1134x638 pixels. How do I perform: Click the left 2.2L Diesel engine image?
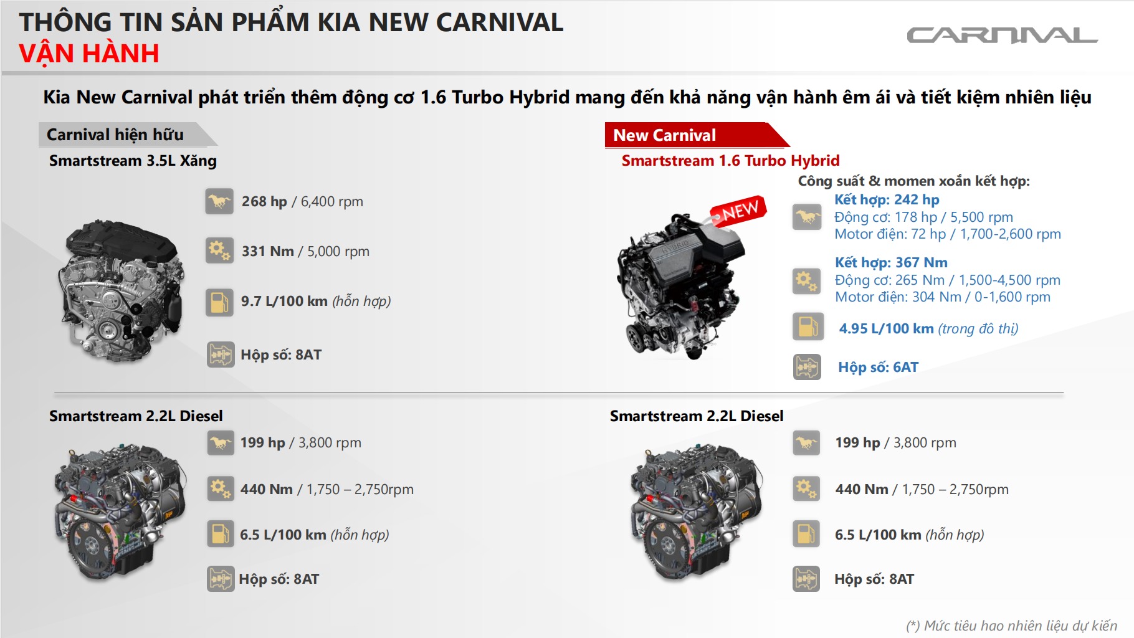pyautogui.click(x=120, y=511)
